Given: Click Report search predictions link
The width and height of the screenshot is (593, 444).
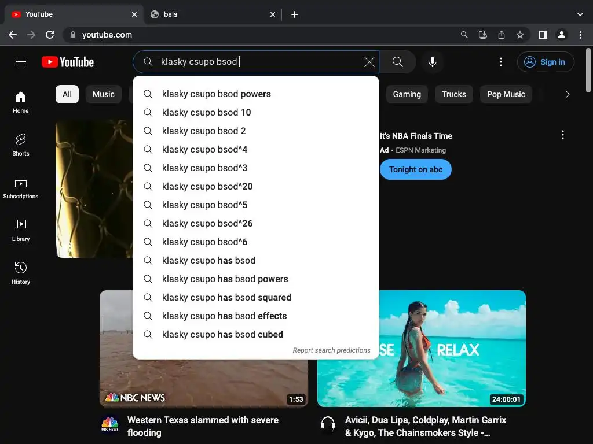Looking at the screenshot, I should pos(331,350).
